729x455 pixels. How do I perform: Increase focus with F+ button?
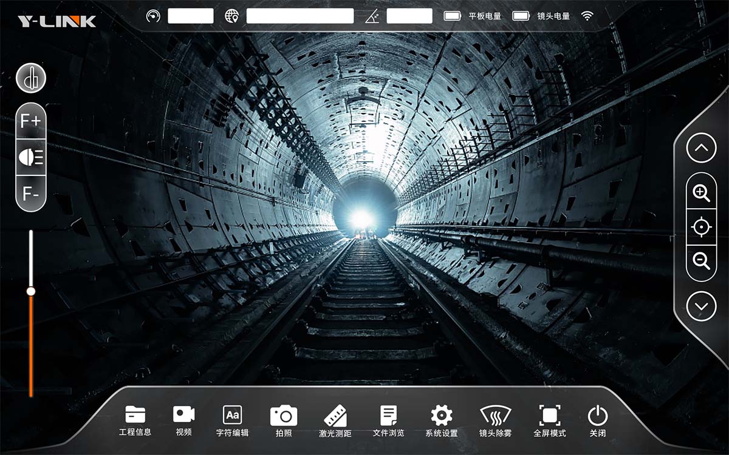click(x=31, y=121)
